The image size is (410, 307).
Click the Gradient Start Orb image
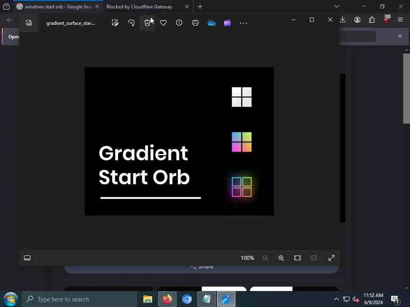coord(179,141)
